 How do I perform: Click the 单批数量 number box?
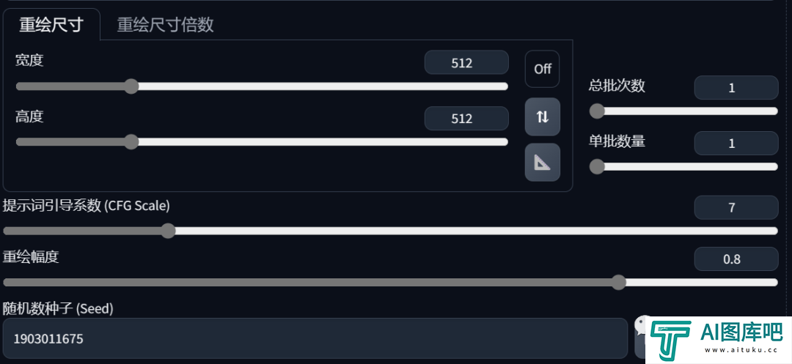click(x=736, y=143)
